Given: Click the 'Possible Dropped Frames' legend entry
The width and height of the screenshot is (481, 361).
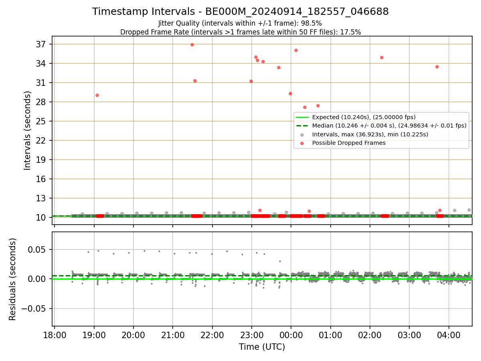Looking at the screenshot, I should pos(349,143).
